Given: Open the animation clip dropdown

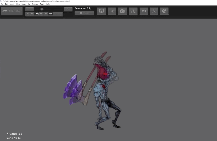Looking at the screenshot, I should click(84, 13).
